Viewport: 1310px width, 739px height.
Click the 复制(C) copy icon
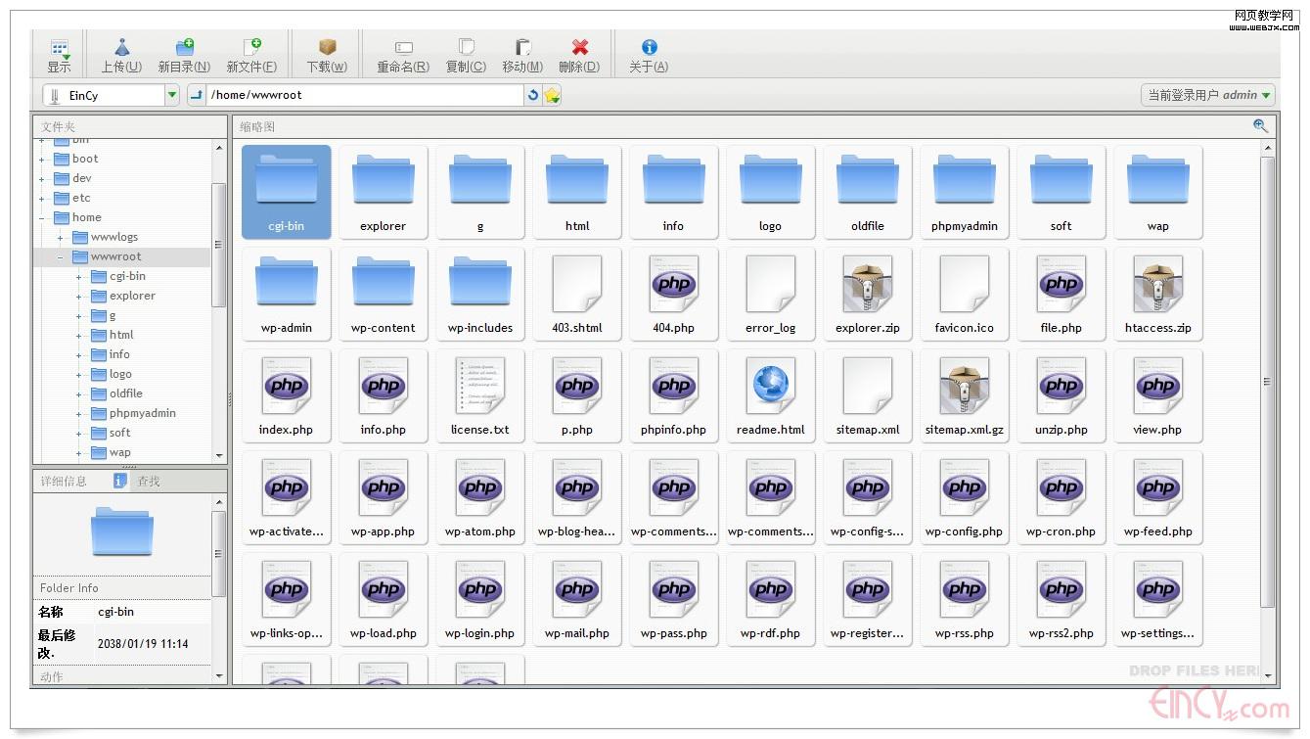tap(467, 47)
